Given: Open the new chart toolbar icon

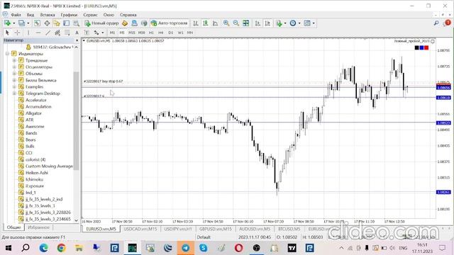Looking at the screenshot, I should point(7,23).
